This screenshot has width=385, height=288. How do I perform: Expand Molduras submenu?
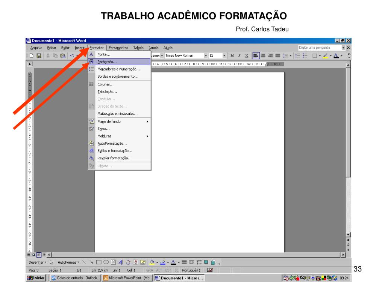coord(119,136)
